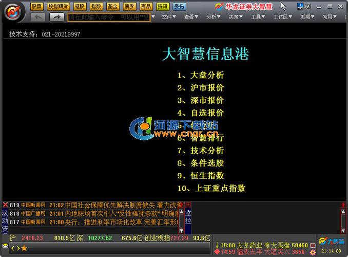Click the news list scroll up arrow
Screen dimensions: 348x257
coord(181,211)
